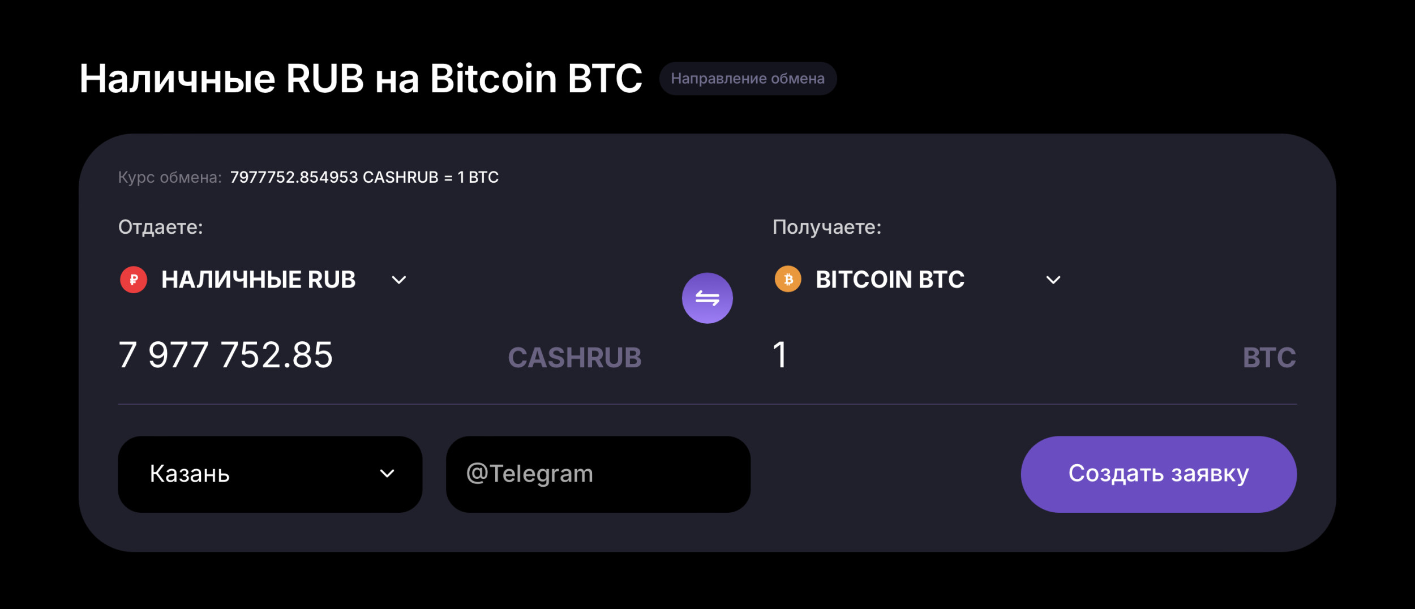
Task: Click the red ruble currency icon
Action: pyautogui.click(x=134, y=280)
